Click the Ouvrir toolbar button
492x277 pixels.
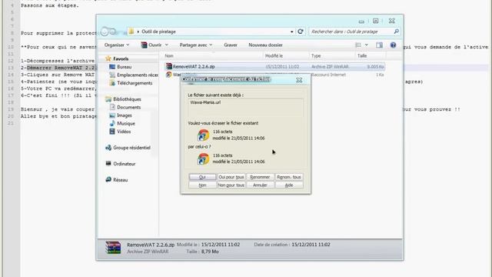pyautogui.click(x=151, y=45)
